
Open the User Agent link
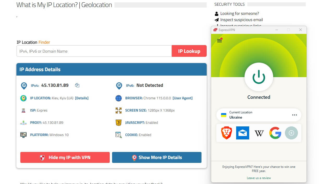tap(182, 98)
